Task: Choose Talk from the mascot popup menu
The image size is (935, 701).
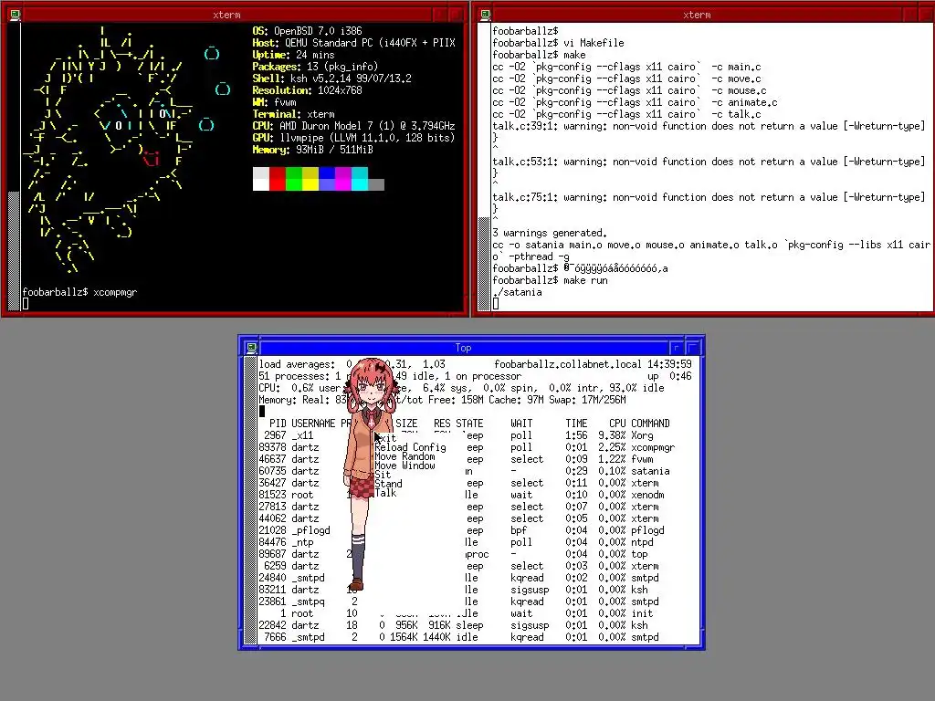Action: point(385,493)
